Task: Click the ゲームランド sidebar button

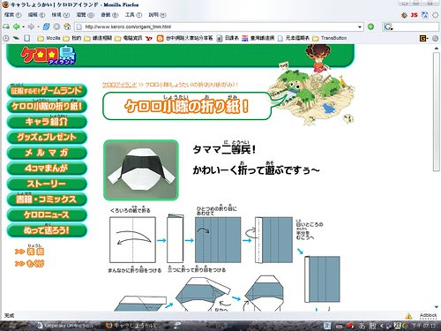Action: click(47, 91)
